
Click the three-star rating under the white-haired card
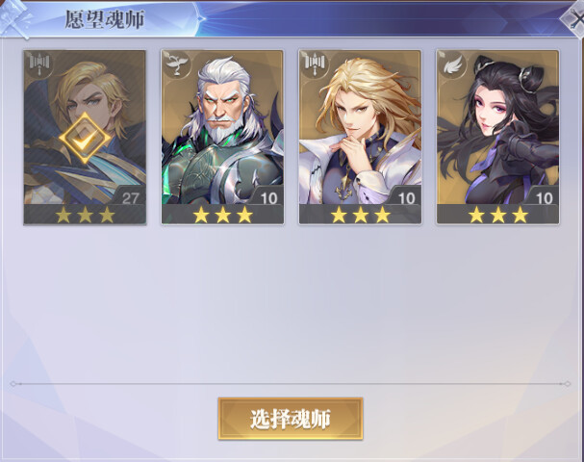click(222, 215)
